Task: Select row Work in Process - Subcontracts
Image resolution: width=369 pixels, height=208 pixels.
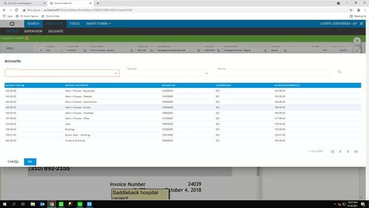Action: tap(183, 102)
